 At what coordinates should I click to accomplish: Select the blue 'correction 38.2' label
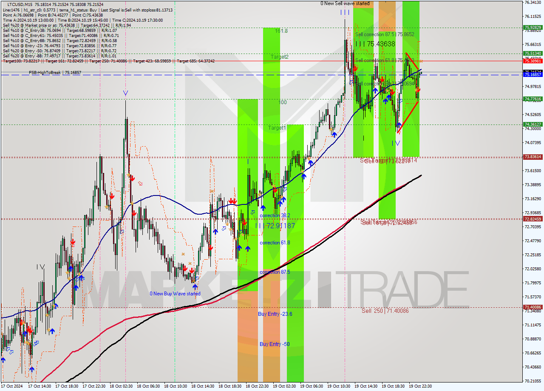pyautogui.click(x=275, y=215)
